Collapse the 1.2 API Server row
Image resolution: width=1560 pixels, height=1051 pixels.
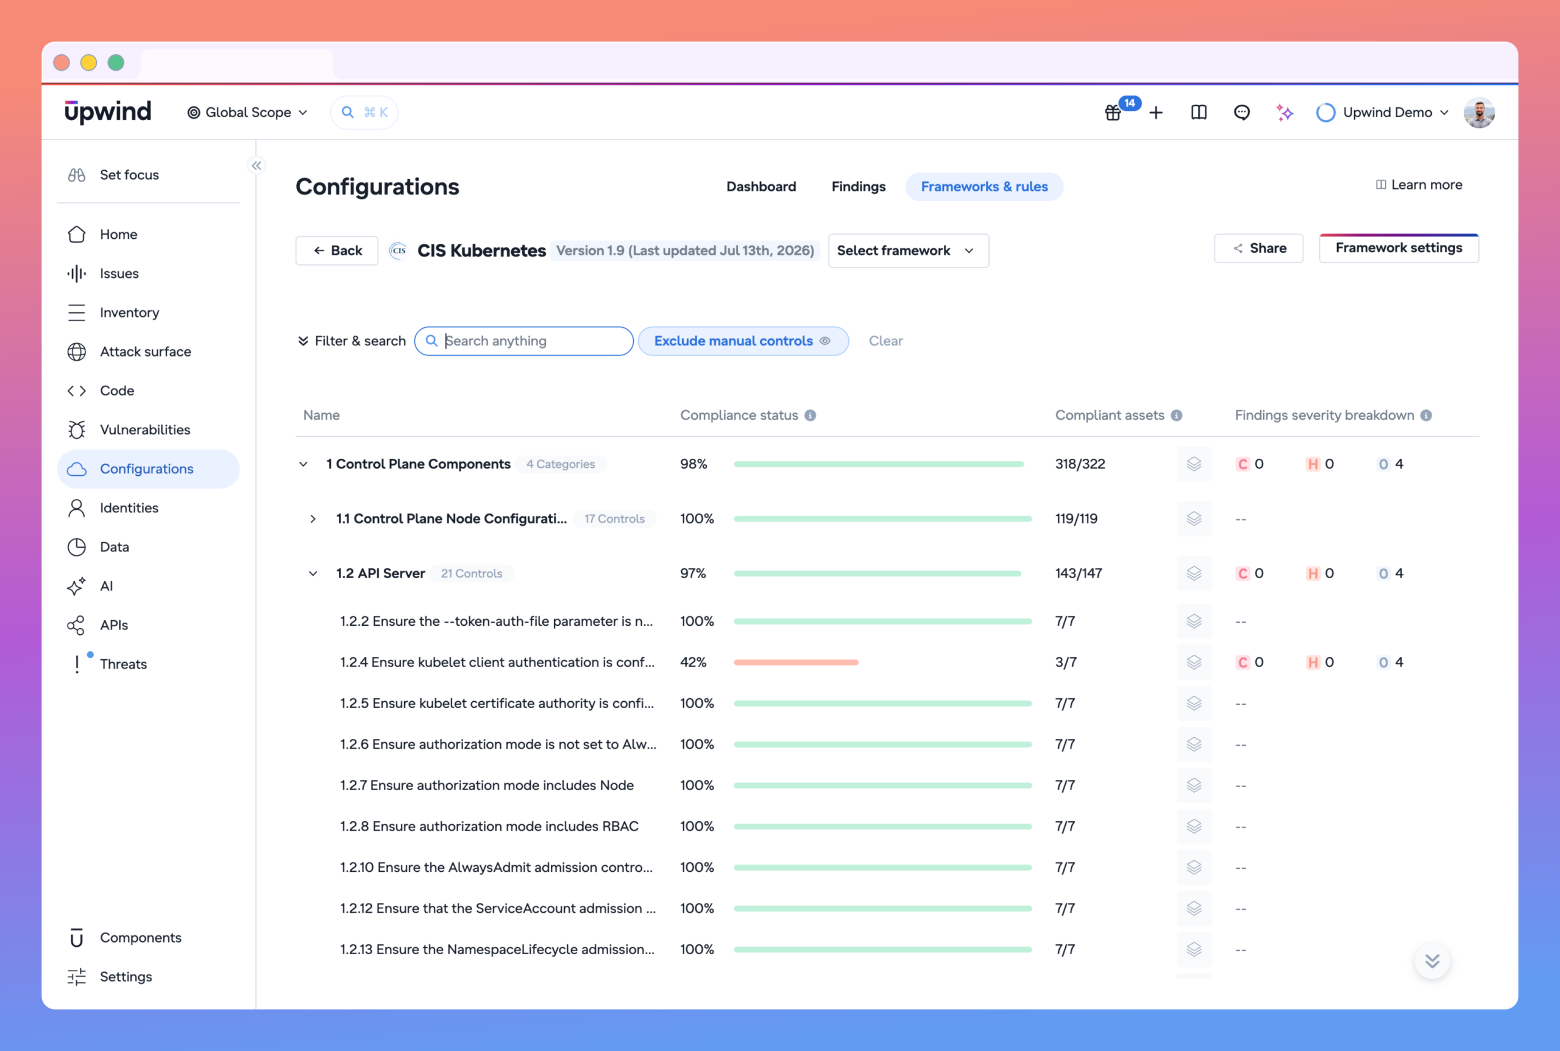pyautogui.click(x=313, y=573)
